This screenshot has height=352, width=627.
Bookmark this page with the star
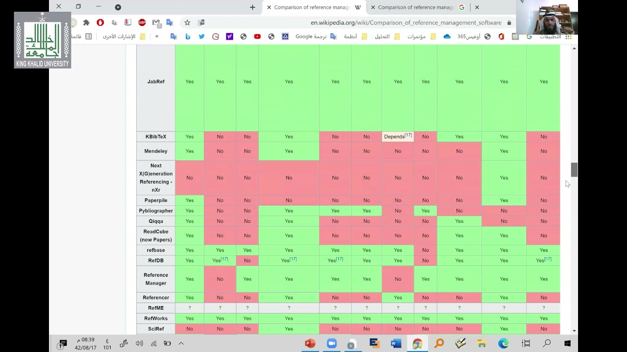tap(187, 22)
